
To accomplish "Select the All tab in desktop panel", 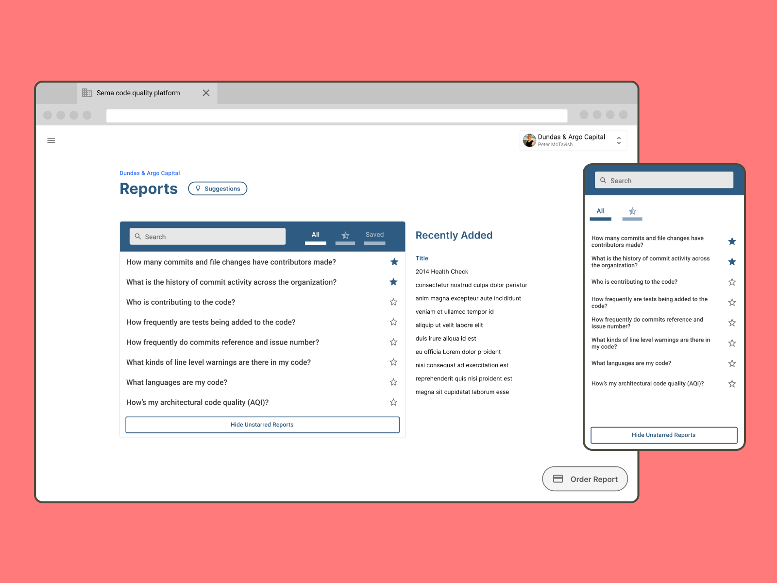I will pyautogui.click(x=316, y=236).
